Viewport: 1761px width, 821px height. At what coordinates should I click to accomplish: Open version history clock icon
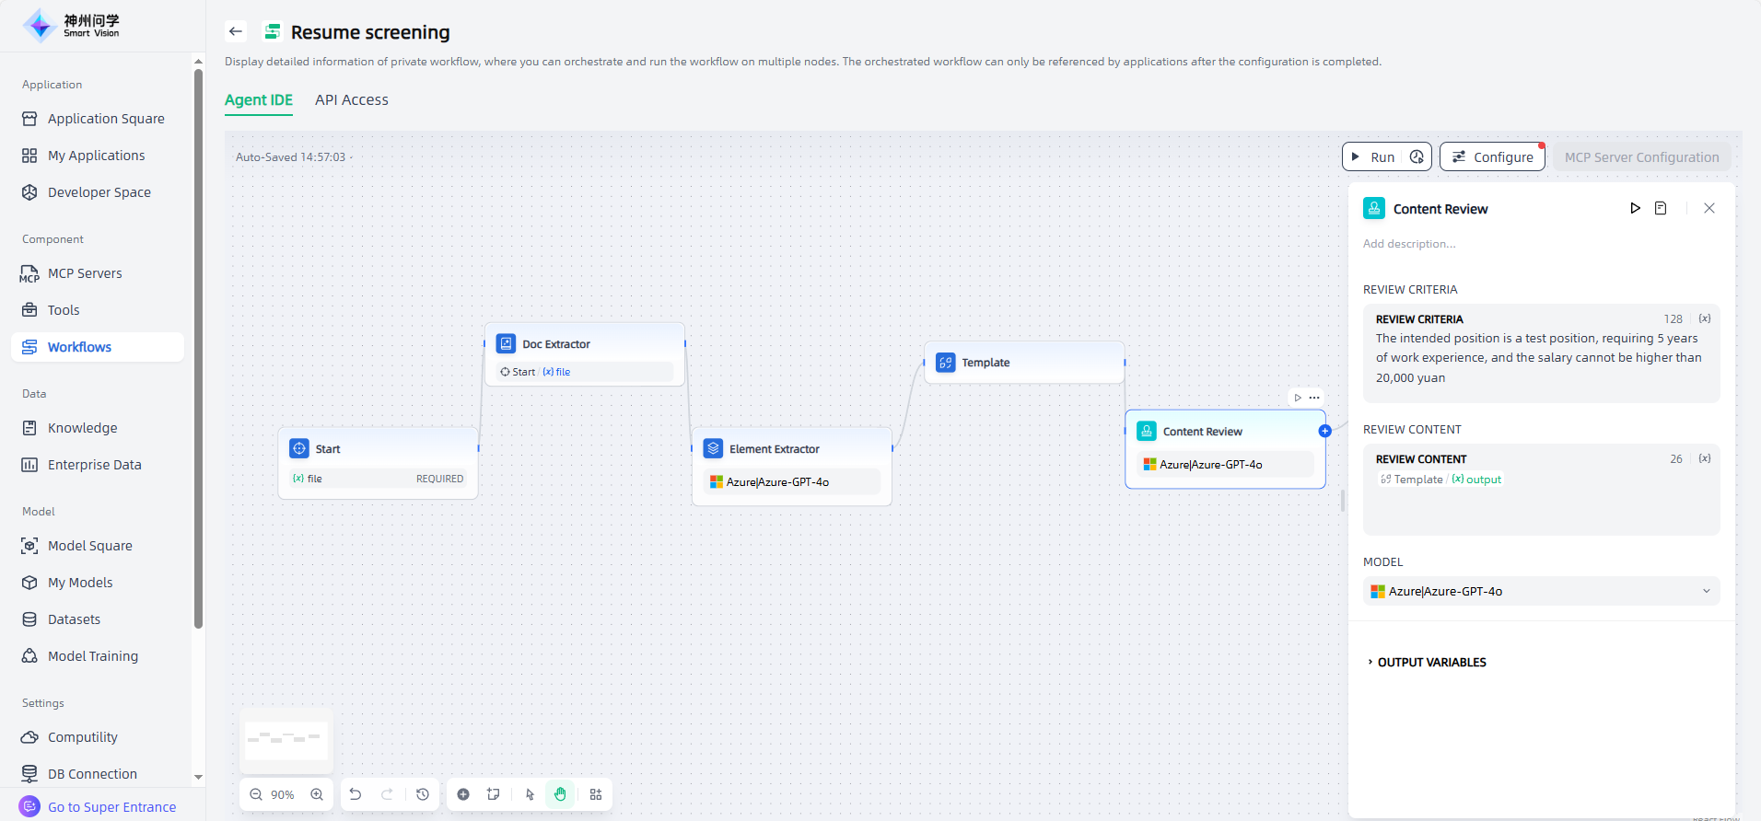coord(423,794)
